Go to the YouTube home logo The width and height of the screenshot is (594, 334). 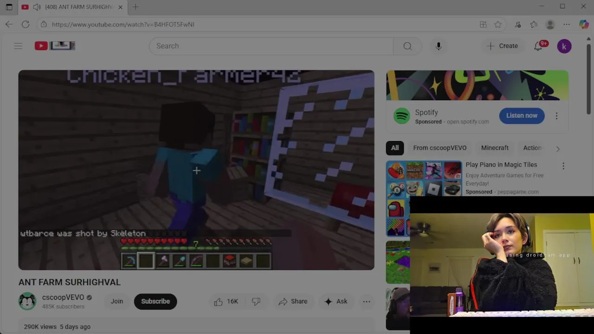[55, 45]
